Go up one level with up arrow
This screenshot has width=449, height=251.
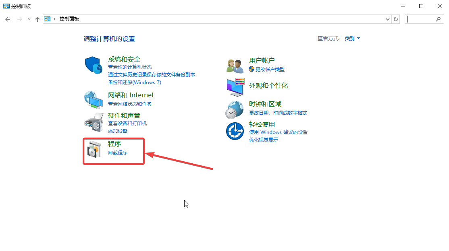37,19
